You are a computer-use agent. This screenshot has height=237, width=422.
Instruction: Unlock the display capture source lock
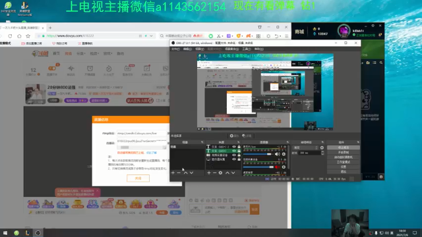239,159
